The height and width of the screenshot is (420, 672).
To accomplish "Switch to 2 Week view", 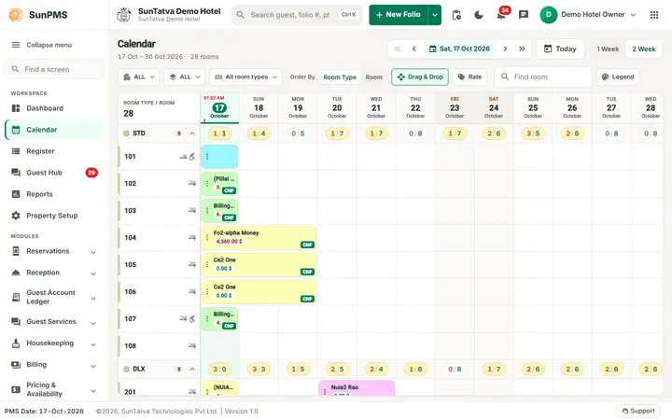I will (644, 49).
